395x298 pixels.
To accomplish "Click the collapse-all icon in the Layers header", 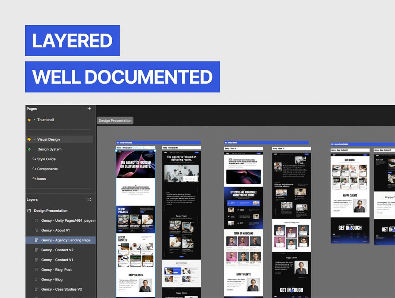I will pyautogui.click(x=90, y=200).
